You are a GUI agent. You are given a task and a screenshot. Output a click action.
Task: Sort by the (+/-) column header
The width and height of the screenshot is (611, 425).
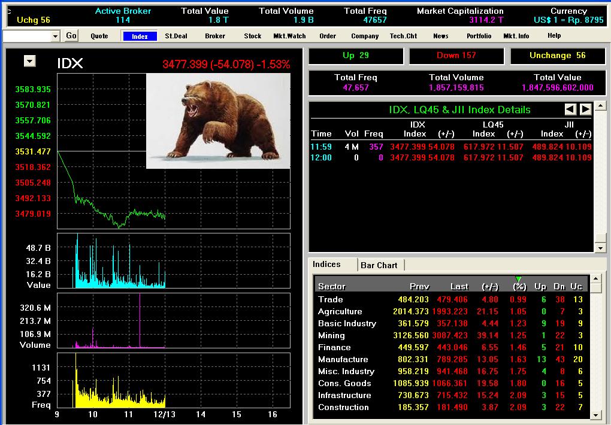490,286
